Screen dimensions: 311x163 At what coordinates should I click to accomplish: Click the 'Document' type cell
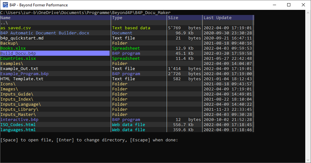[122, 33]
